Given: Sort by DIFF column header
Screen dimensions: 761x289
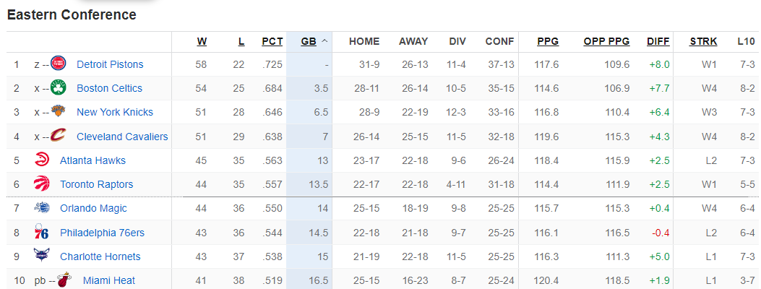Looking at the screenshot, I should tap(658, 41).
